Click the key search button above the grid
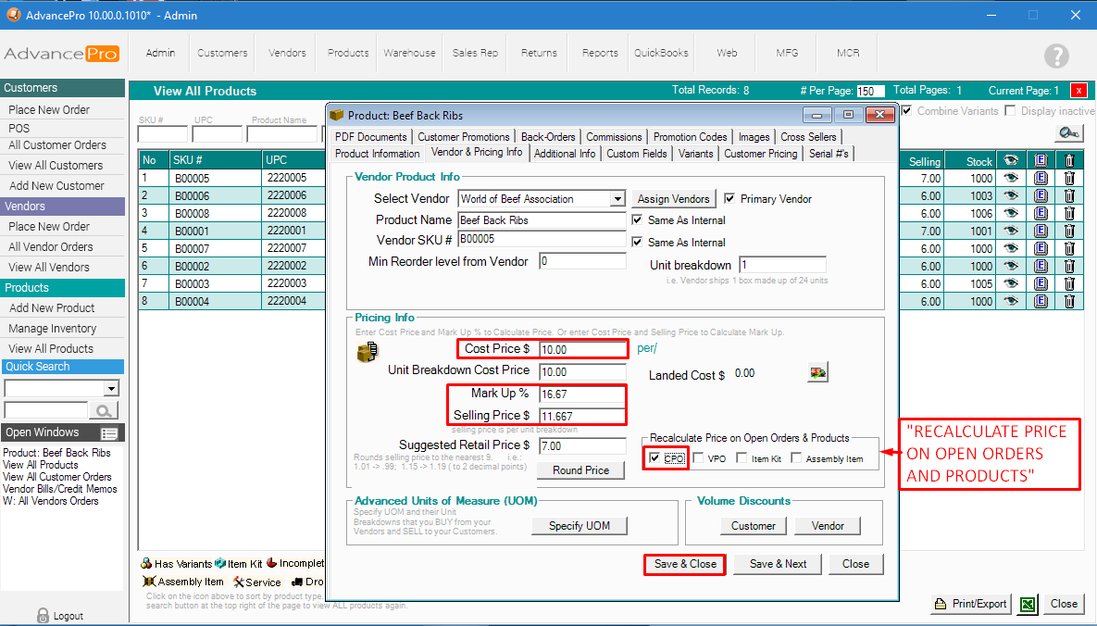1097x626 pixels. (1069, 133)
